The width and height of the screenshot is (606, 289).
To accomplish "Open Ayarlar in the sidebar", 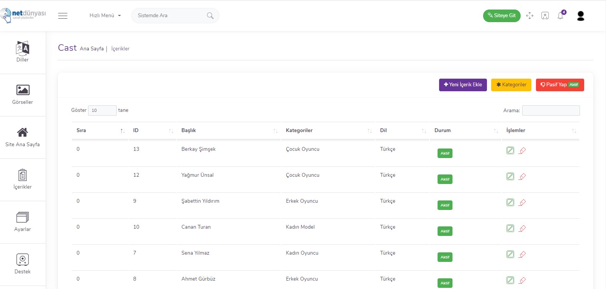I will tap(23, 222).
